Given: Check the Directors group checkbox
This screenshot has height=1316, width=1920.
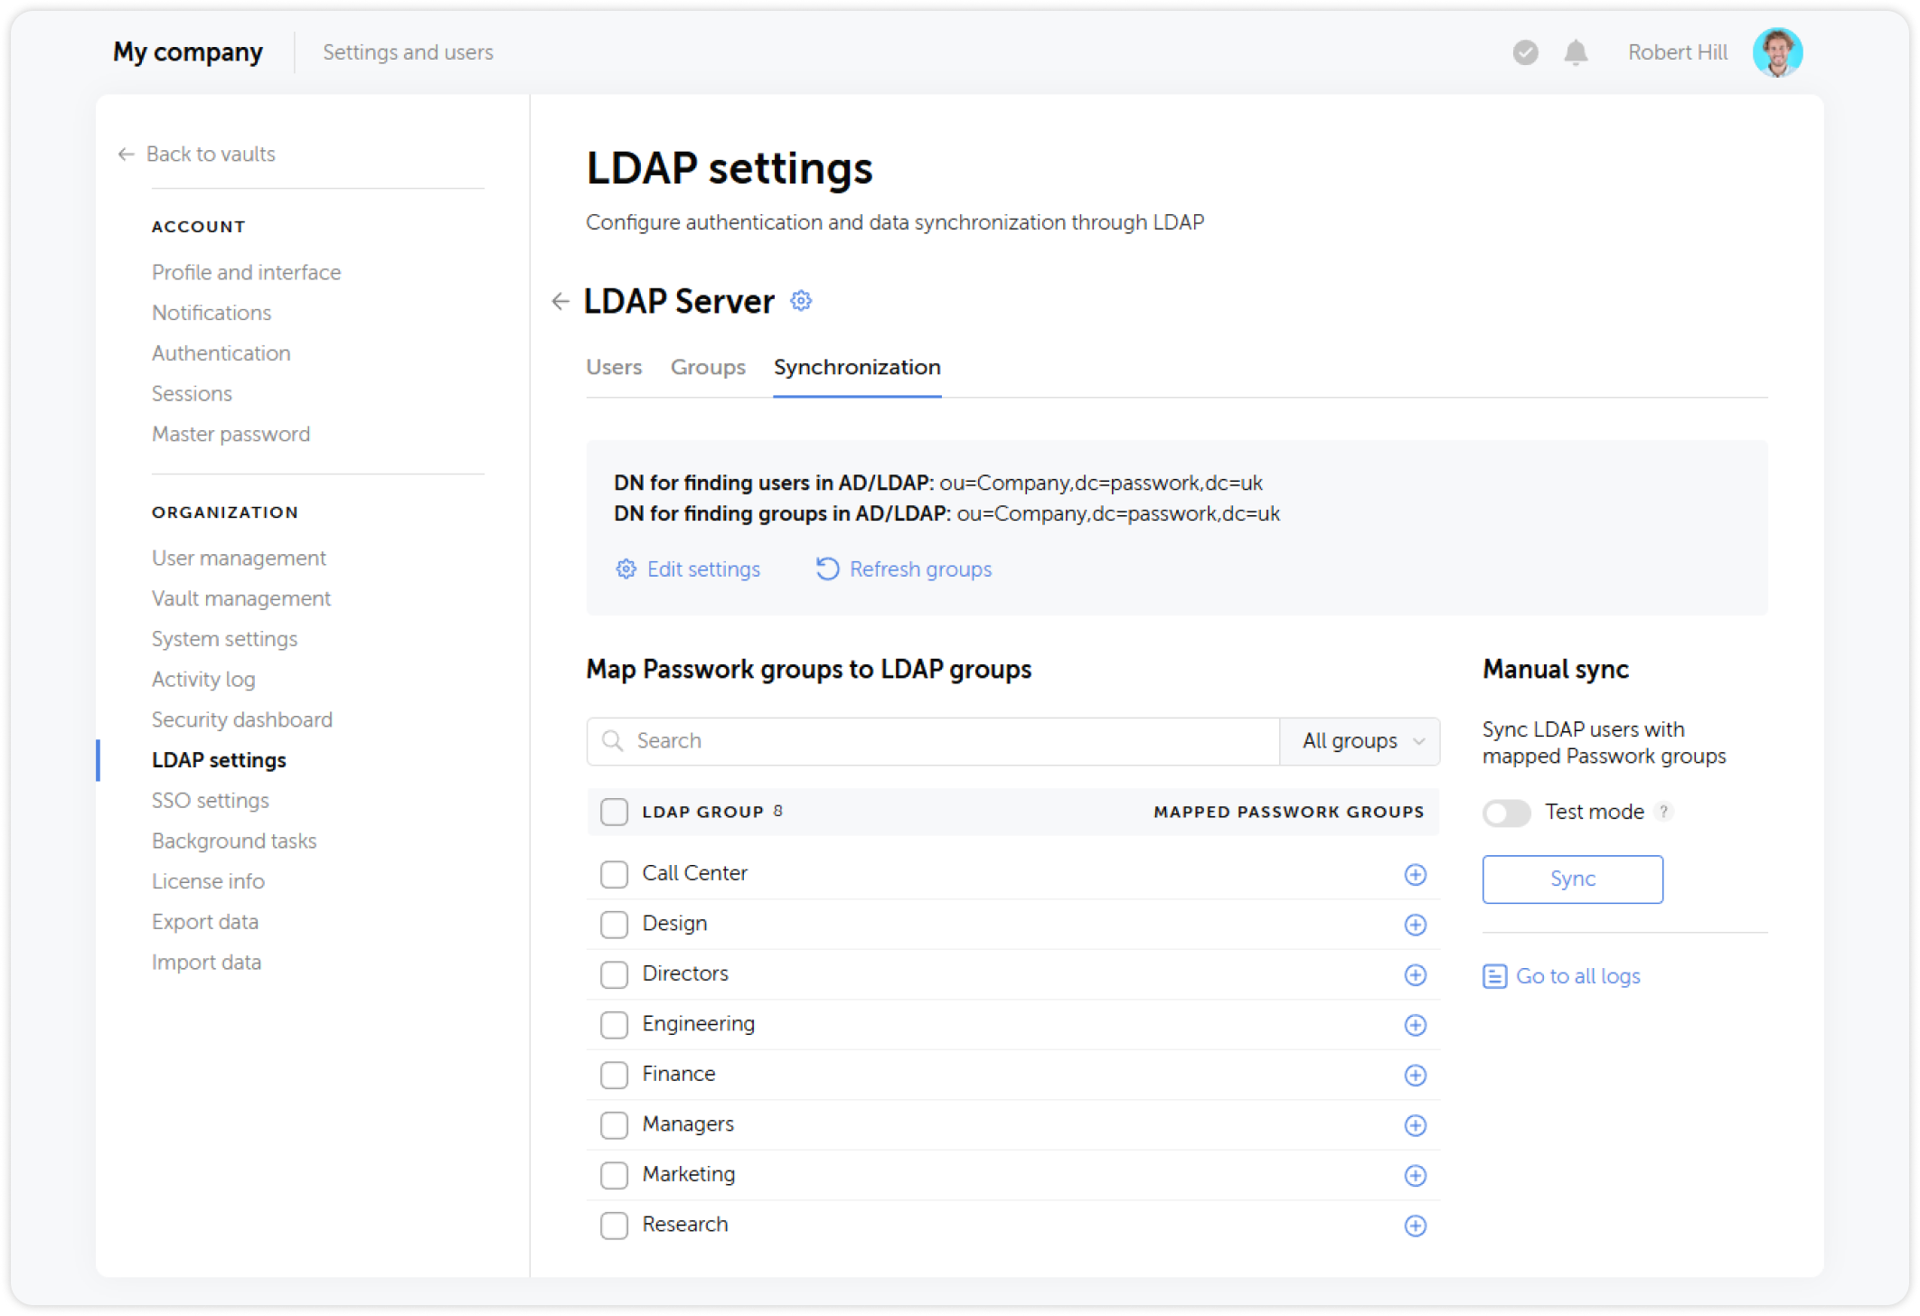Looking at the screenshot, I should tap(614, 974).
